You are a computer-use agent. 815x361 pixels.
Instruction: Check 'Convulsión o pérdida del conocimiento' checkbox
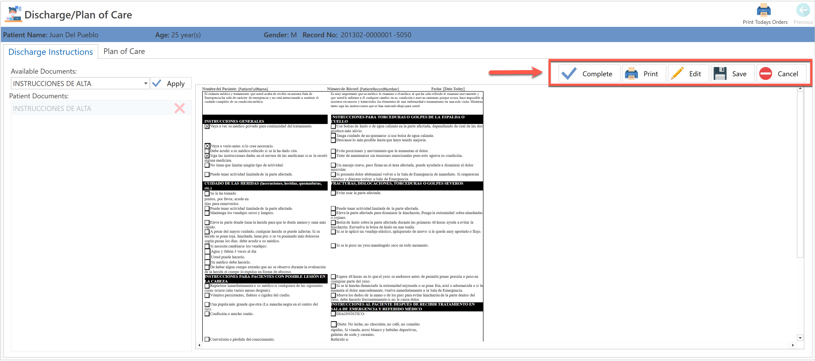[x=207, y=339]
